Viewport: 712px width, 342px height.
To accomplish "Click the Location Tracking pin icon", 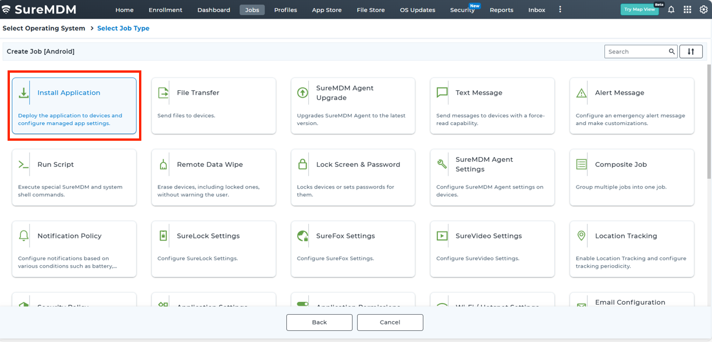I will click(581, 236).
